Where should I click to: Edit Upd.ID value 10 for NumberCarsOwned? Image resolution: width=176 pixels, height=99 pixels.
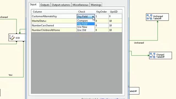(x=115, y=26)
